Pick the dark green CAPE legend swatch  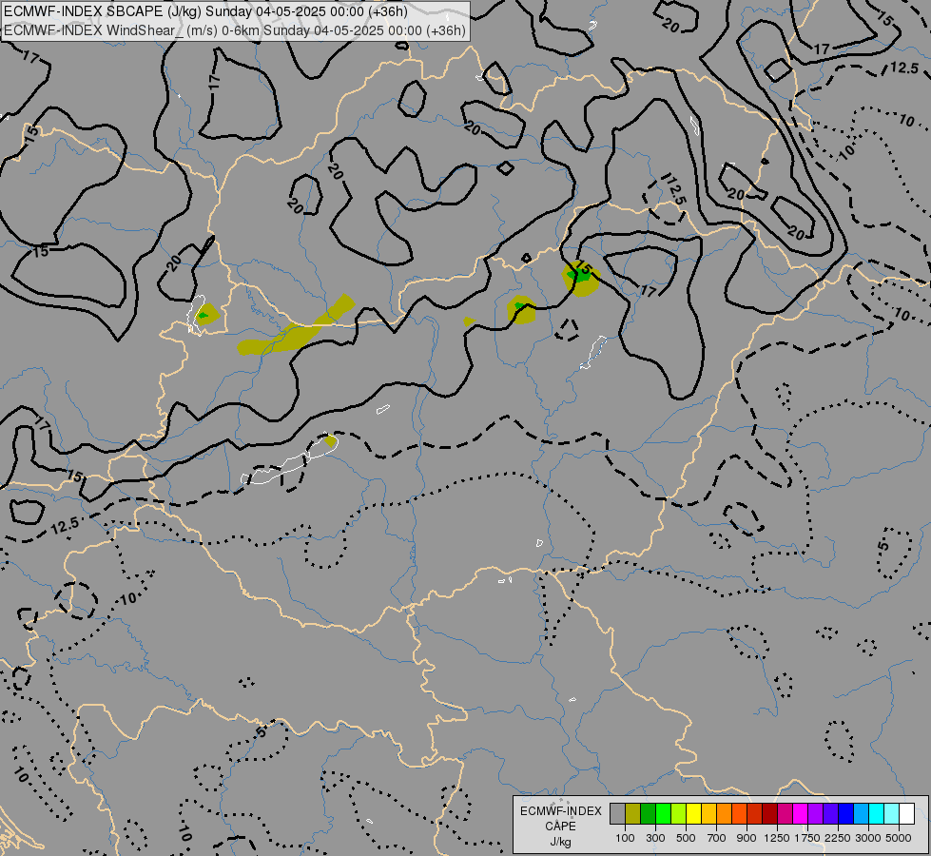click(649, 814)
